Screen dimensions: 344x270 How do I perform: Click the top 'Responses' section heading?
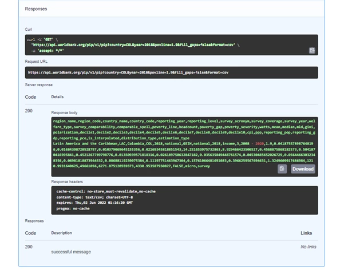coord(36,9)
